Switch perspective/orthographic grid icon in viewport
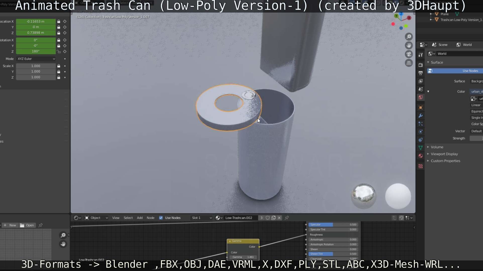Screen dimensions: 483x271 (x=409, y=63)
